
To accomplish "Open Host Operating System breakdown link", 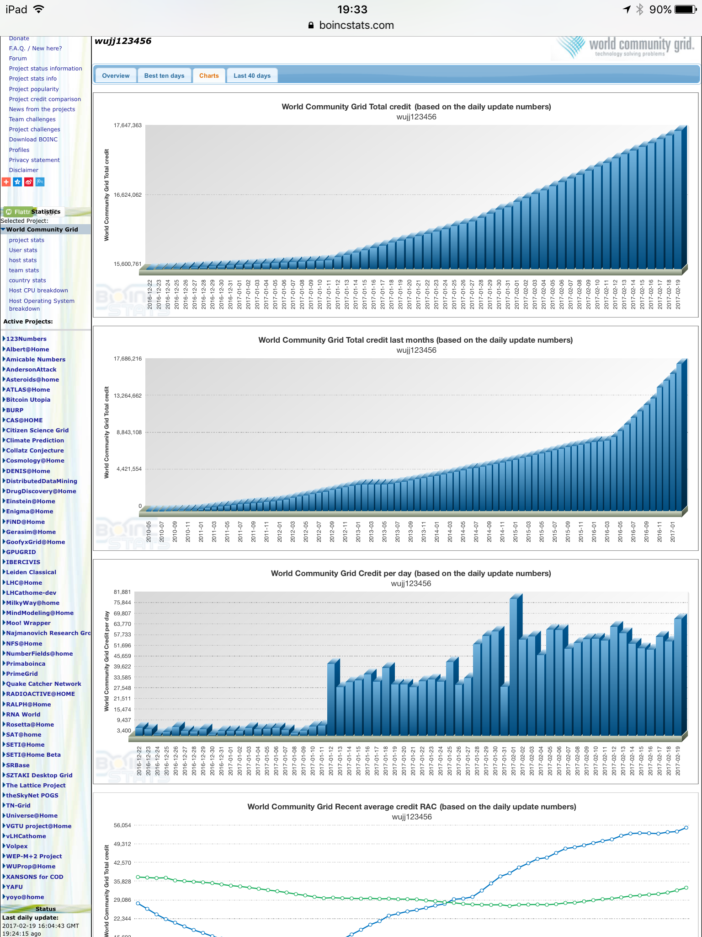I will [42, 305].
